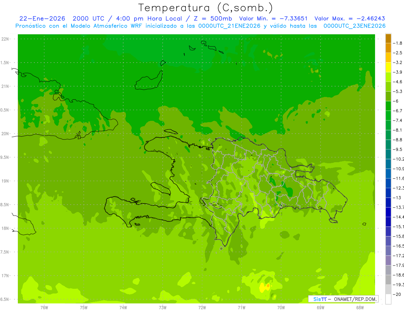Click the -6.7 value on color scale
Image resolution: width=404 pixels, height=312 pixels.
398,111
